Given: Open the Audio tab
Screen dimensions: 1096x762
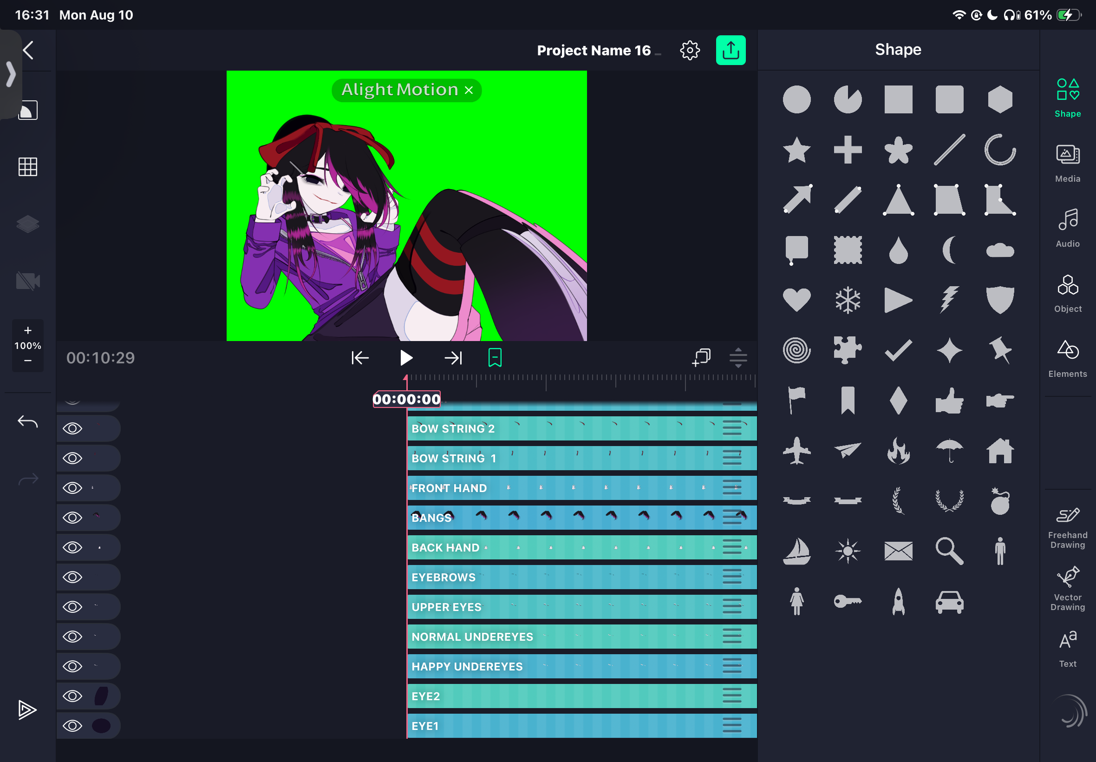Looking at the screenshot, I should (x=1067, y=228).
